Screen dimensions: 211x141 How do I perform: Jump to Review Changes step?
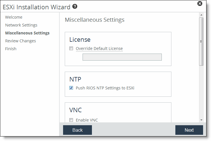tap(20, 41)
